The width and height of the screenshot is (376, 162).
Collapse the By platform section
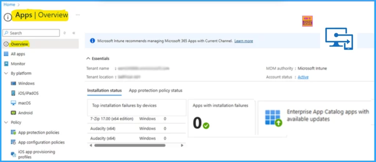coord(6,73)
